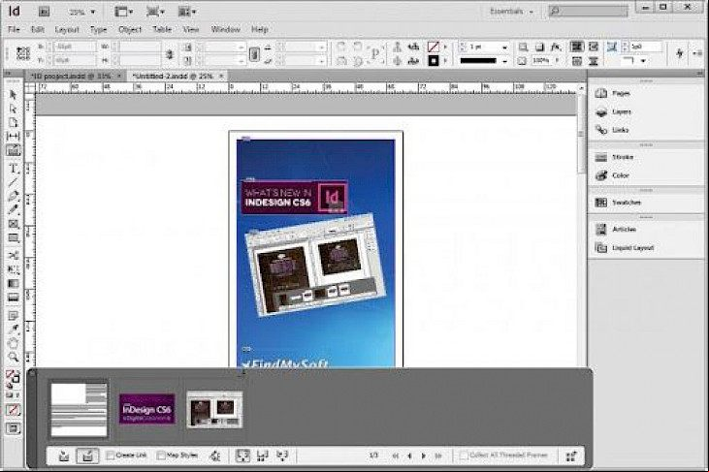The height and width of the screenshot is (472, 709).
Task: Jump to last conveyor item
Action: [x=437, y=456]
